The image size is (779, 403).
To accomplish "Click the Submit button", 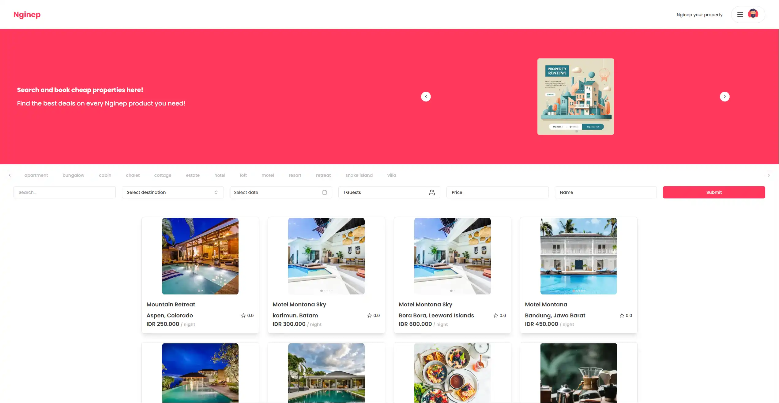I will click(714, 192).
